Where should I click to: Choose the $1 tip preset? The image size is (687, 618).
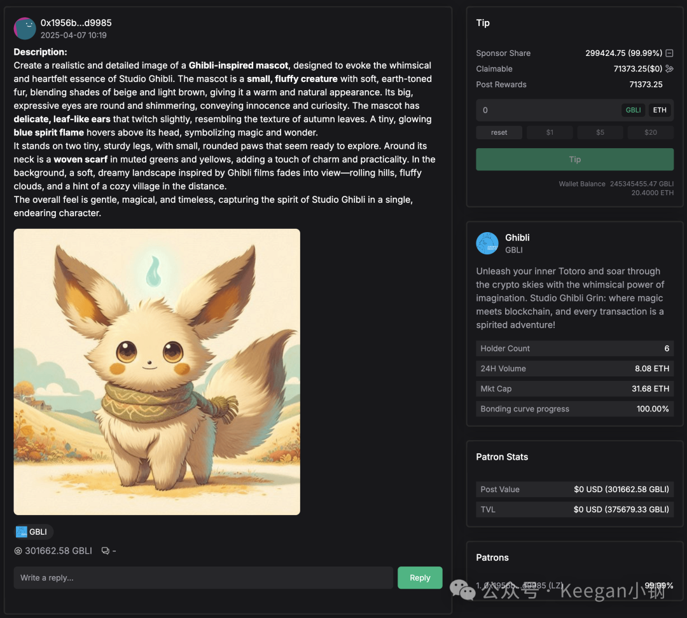pos(550,132)
